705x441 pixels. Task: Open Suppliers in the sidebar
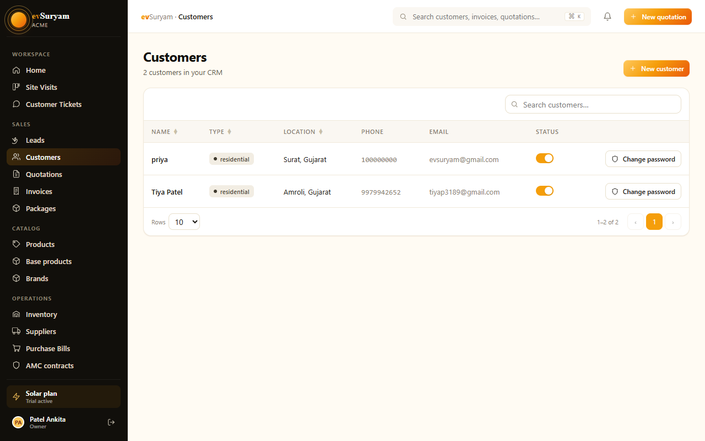tap(63, 331)
